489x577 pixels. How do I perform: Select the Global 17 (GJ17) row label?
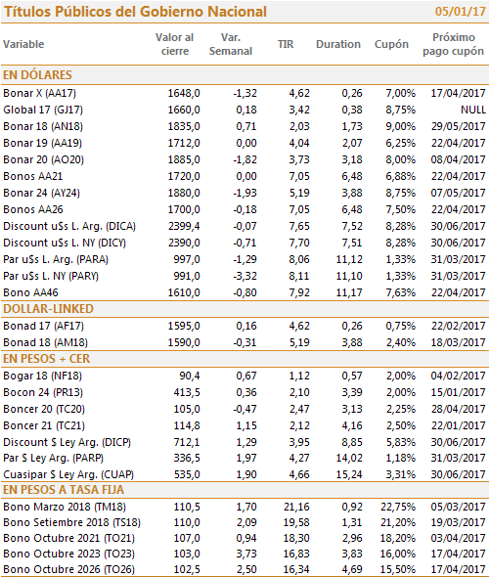(43, 110)
